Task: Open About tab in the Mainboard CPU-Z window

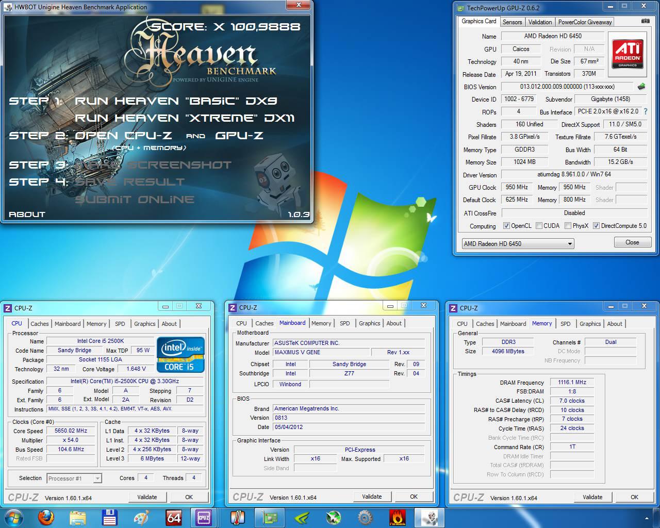Action: (x=394, y=323)
